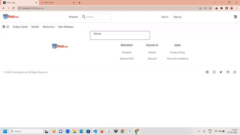The width and height of the screenshot is (240, 135).
Task: Open Chrome three-dot menu
Action: pyautogui.click(x=237, y=8)
